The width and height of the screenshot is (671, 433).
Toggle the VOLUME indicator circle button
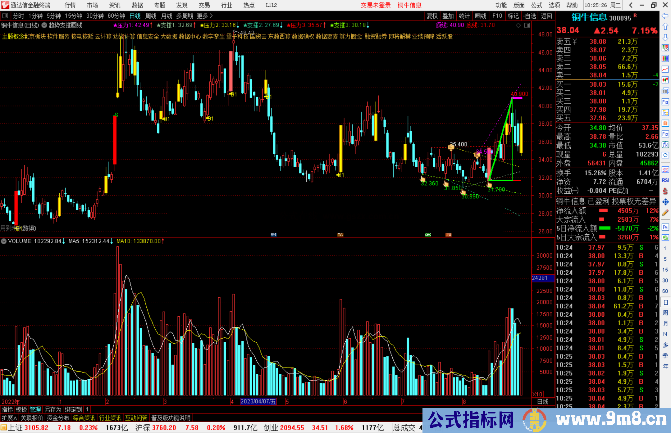coord(4,241)
